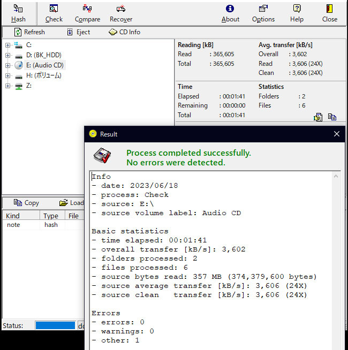This screenshot has width=348, height=350.
Task: Select the H: volume drive
Action: [x=43, y=75]
